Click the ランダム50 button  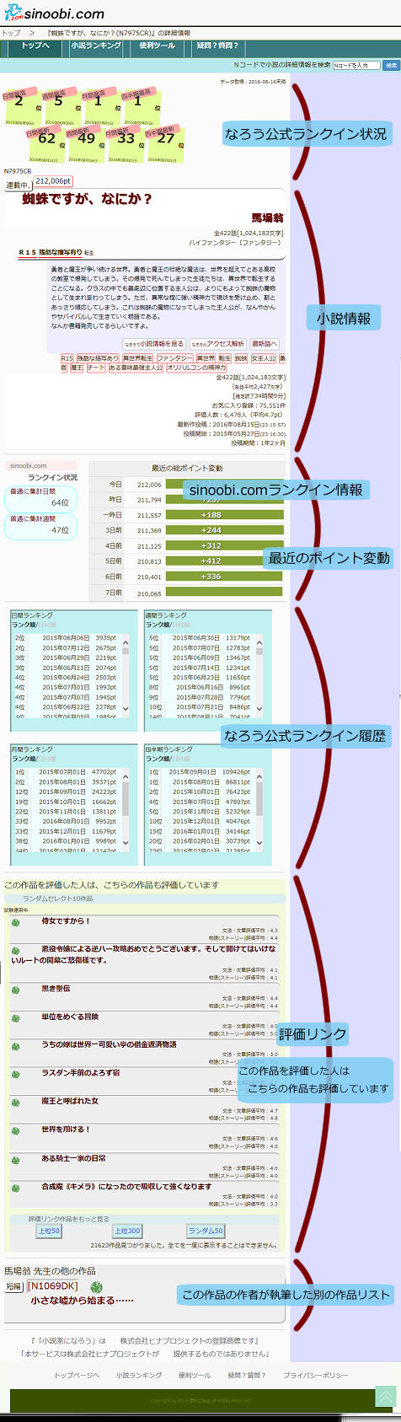click(x=206, y=1231)
